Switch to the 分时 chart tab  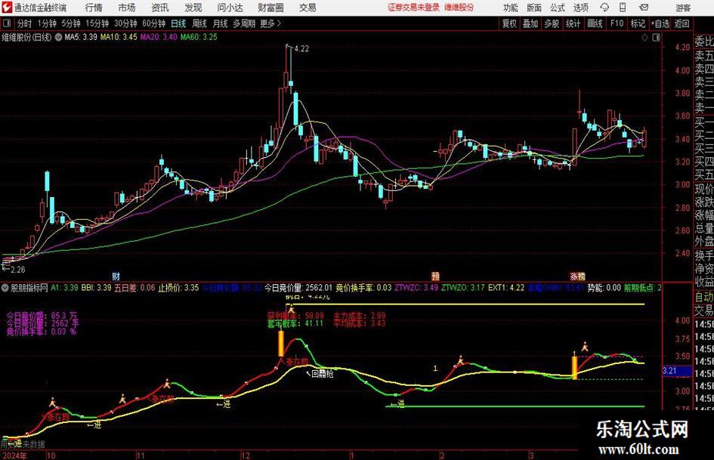click(x=24, y=23)
